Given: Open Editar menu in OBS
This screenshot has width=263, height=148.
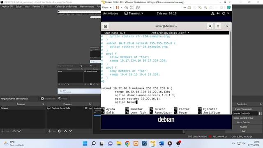Looking at the screenshot, I should click(x=18, y=7).
